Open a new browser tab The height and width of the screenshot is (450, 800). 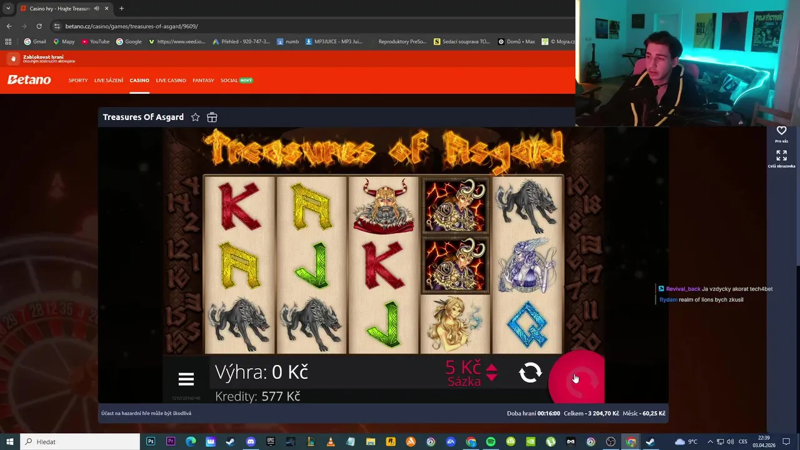click(x=121, y=9)
